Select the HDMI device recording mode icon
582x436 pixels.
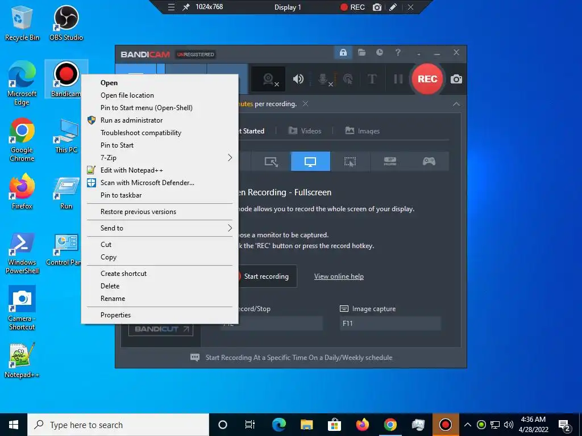tap(389, 162)
